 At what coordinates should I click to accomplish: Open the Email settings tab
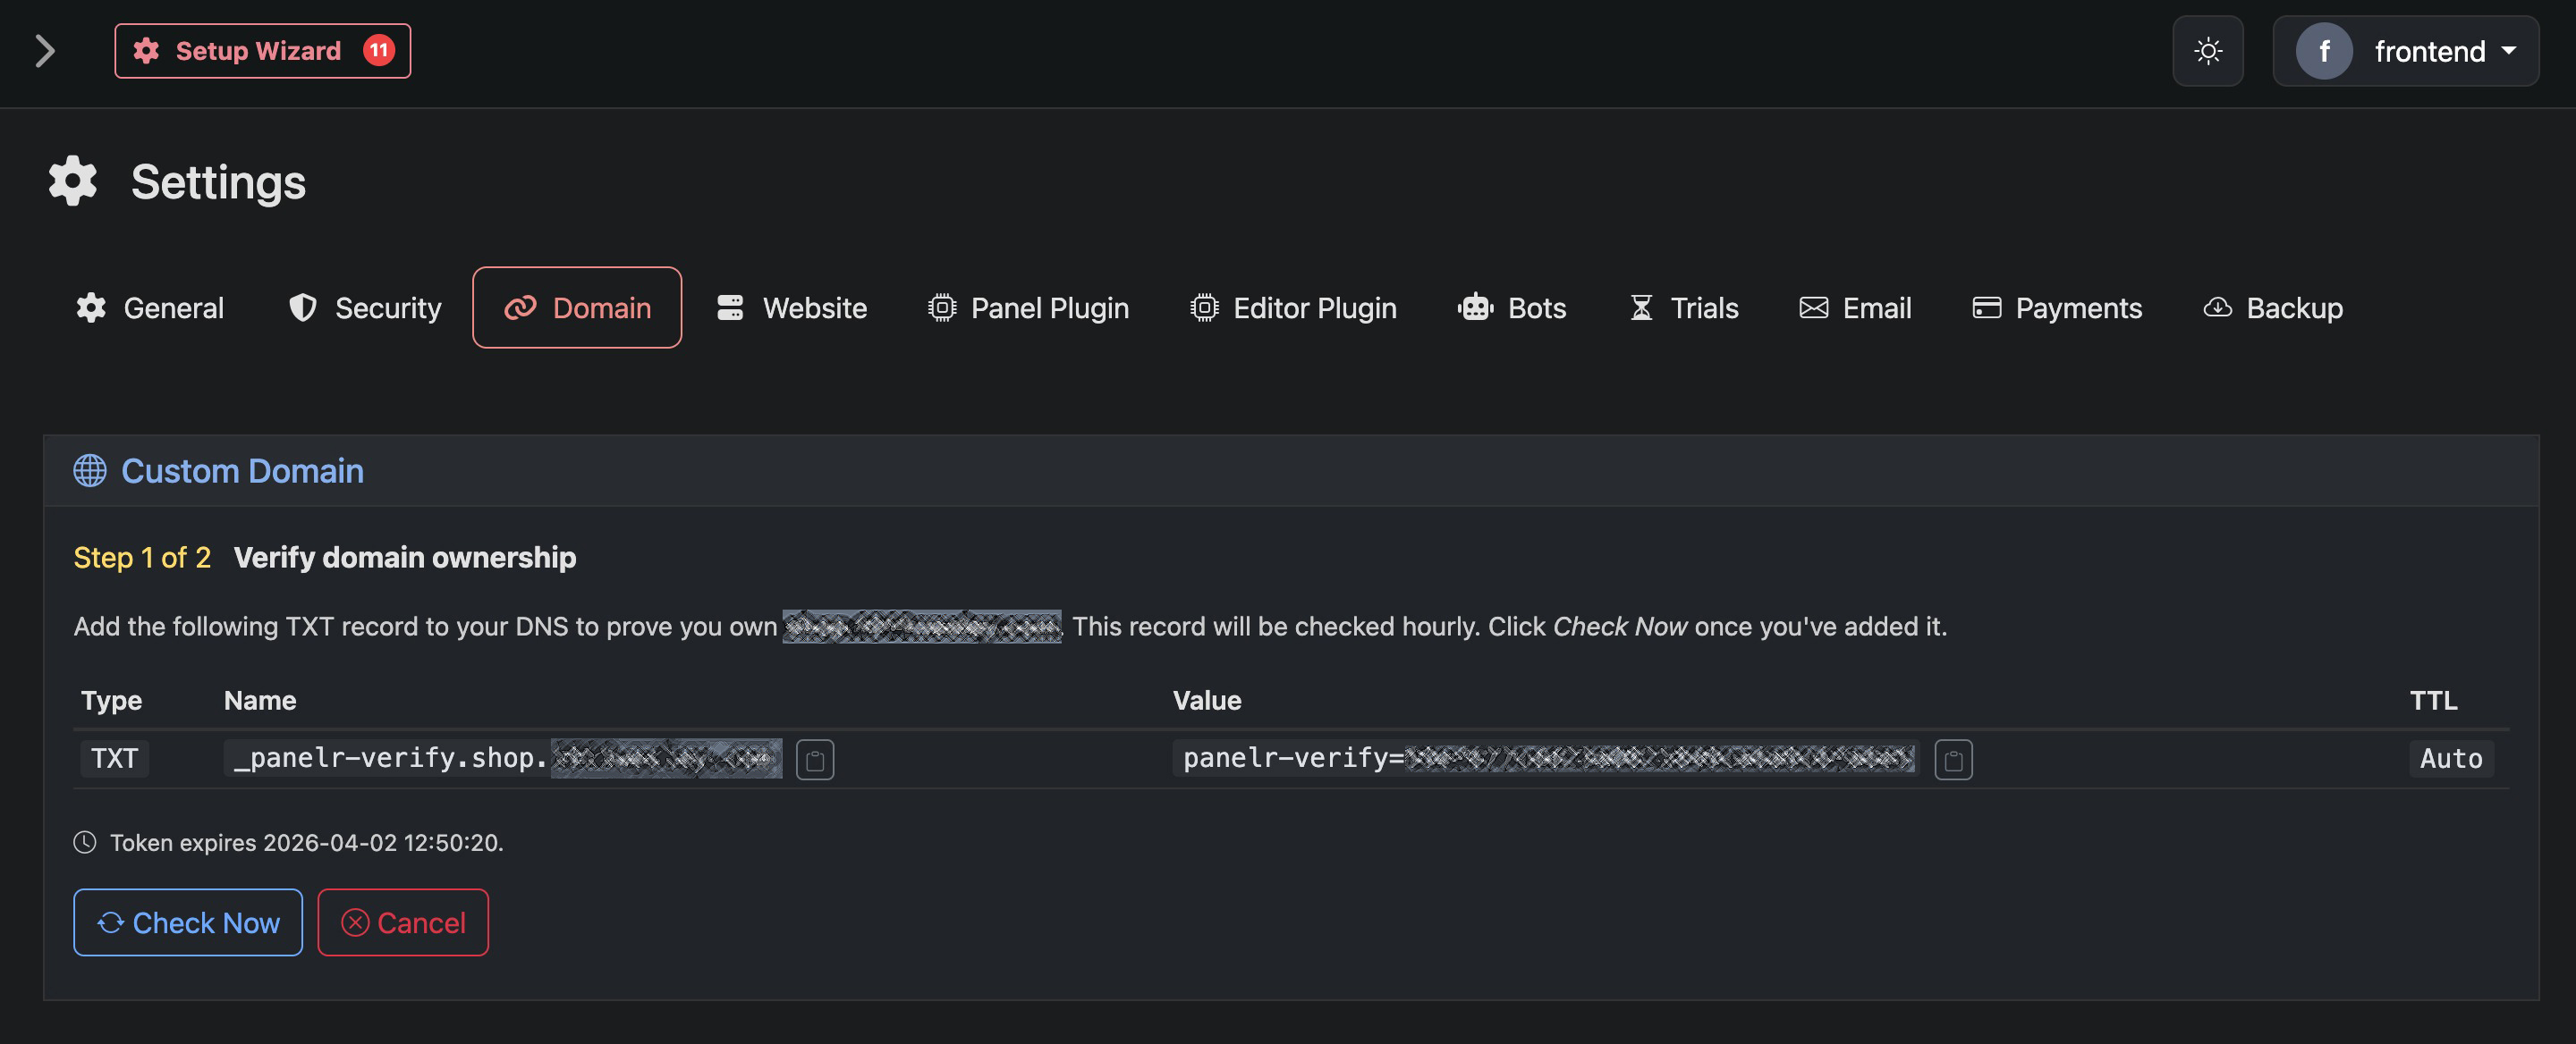pos(1855,307)
